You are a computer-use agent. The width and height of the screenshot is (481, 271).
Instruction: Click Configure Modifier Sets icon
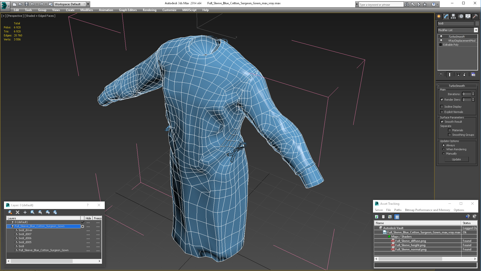tap(473, 75)
